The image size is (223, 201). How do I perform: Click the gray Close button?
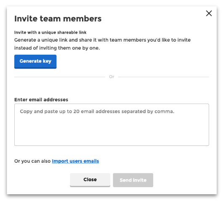pyautogui.click(x=90, y=180)
